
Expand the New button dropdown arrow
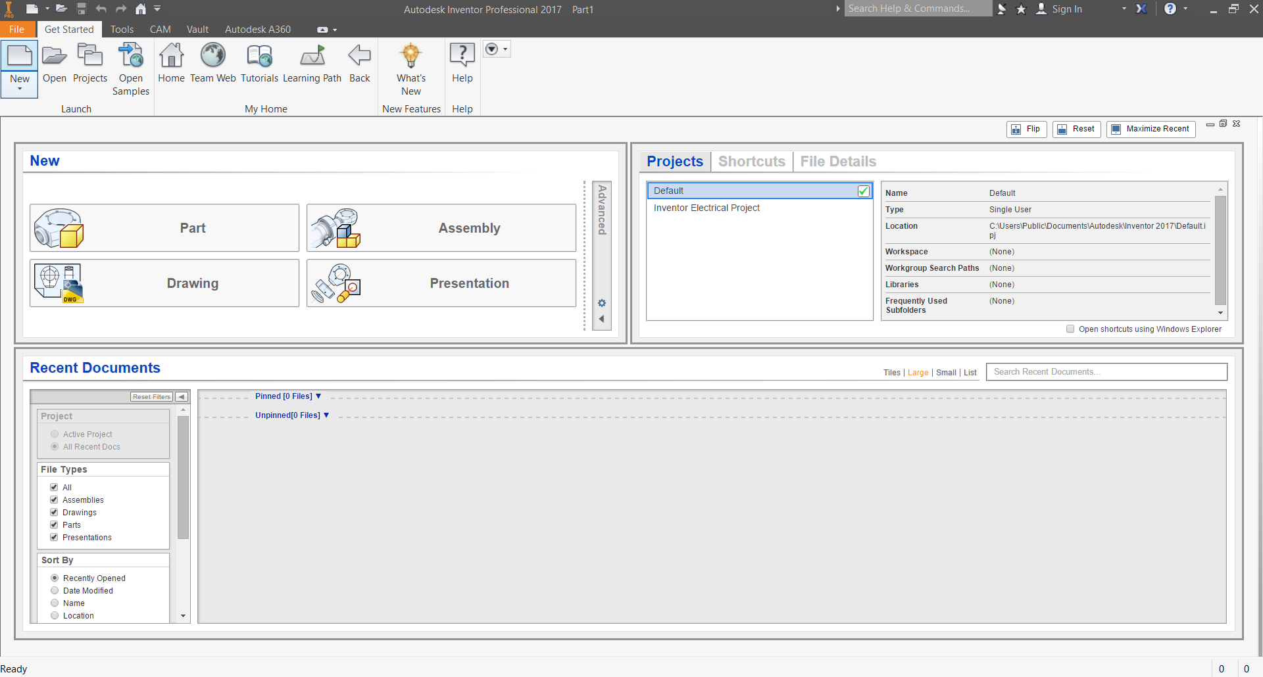click(x=20, y=89)
